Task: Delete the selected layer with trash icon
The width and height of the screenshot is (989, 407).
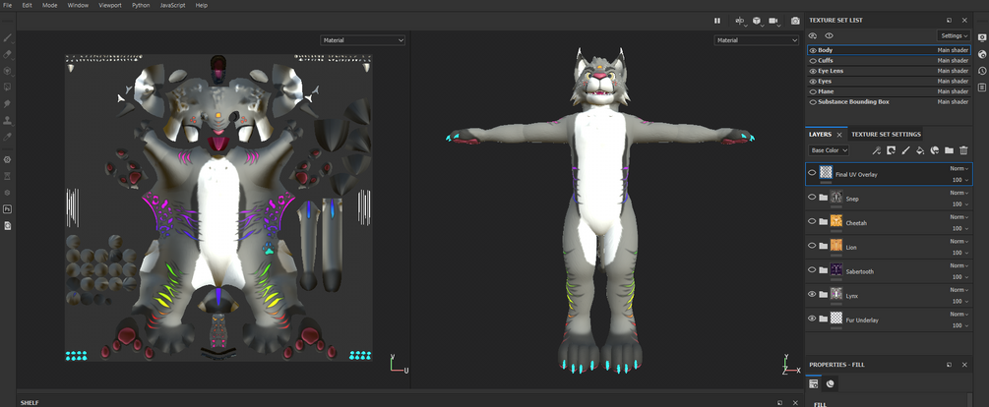Action: click(963, 150)
